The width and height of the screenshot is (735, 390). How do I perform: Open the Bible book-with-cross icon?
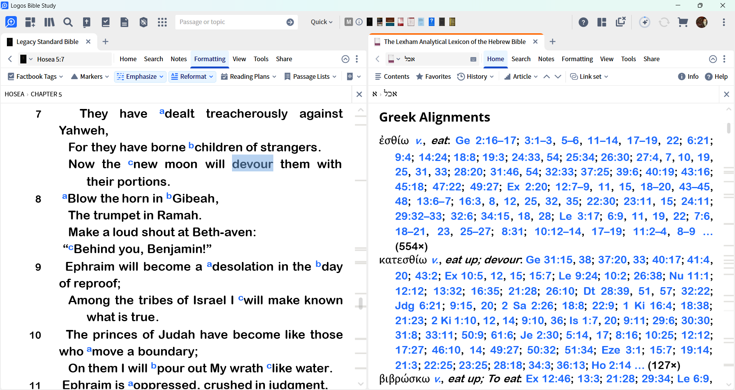pos(87,22)
